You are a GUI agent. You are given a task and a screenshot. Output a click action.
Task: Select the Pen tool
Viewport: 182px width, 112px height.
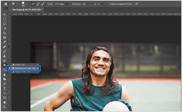[x=5, y=84]
